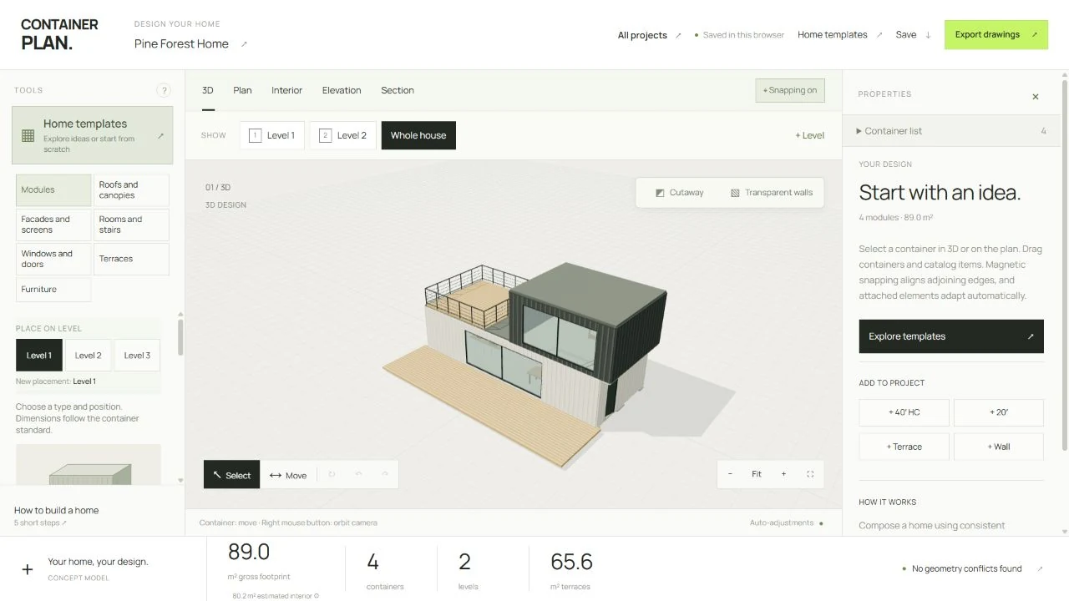Screen dimensions: 1069x601
Task: Open the geometry conflicts arrow icon
Action: [x=1040, y=568]
